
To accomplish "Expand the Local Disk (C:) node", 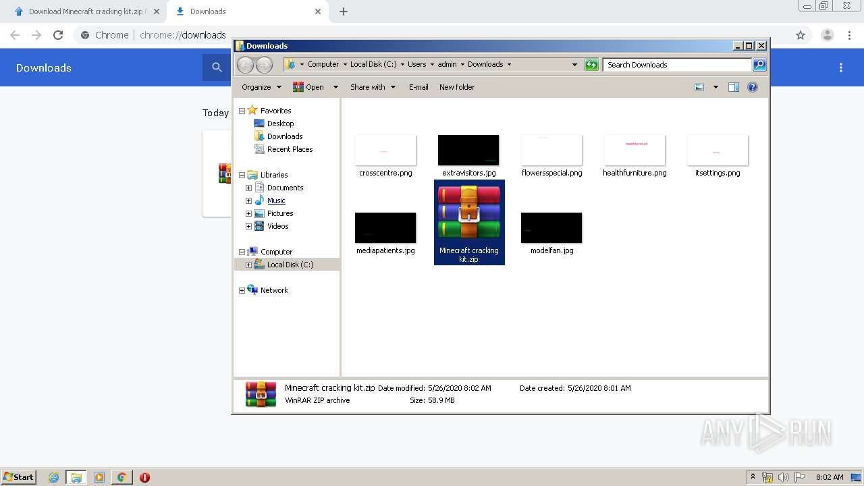I will pos(248,265).
